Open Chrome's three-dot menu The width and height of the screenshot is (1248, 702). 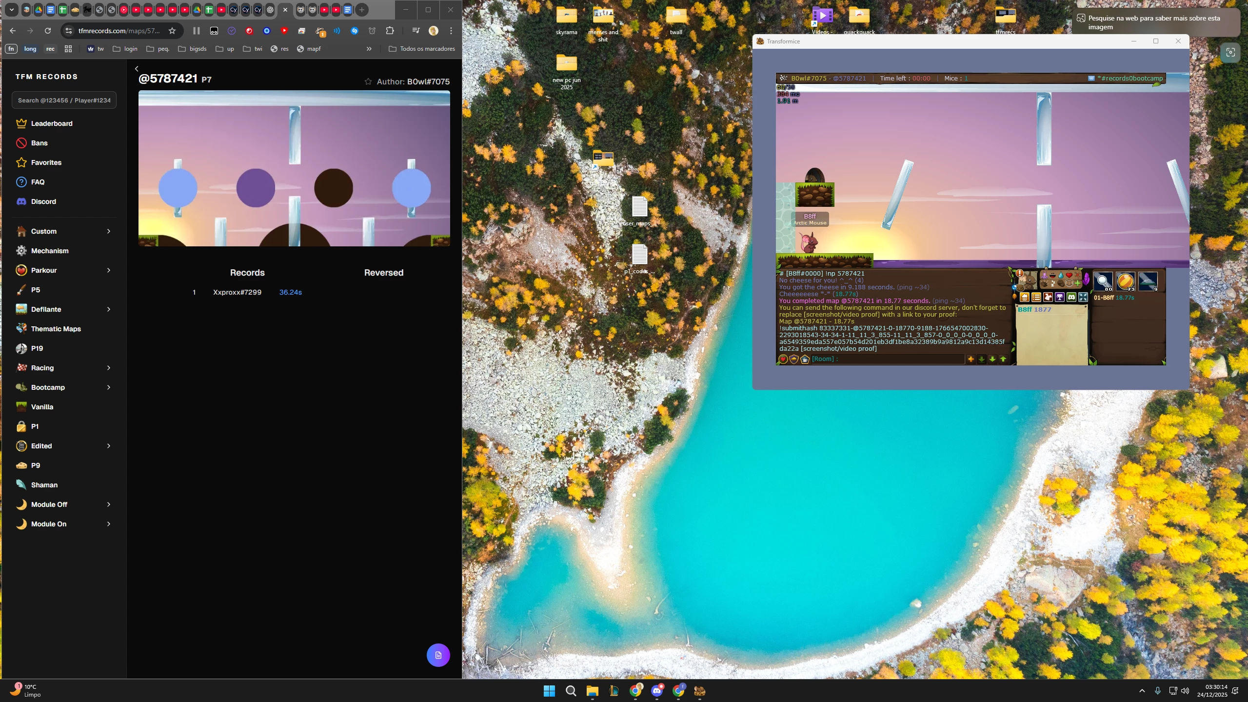[451, 31]
